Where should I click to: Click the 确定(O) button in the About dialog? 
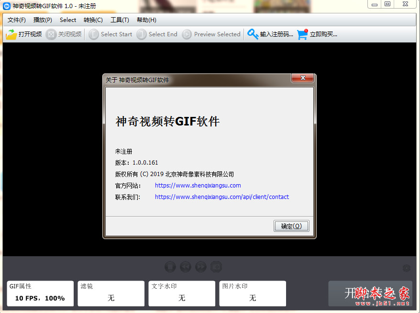(291, 226)
